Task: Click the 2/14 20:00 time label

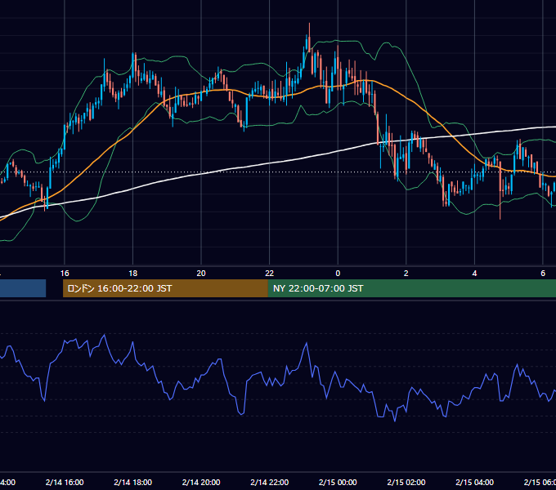Action: (201, 482)
